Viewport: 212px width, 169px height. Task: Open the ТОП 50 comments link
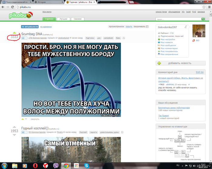point(200,72)
